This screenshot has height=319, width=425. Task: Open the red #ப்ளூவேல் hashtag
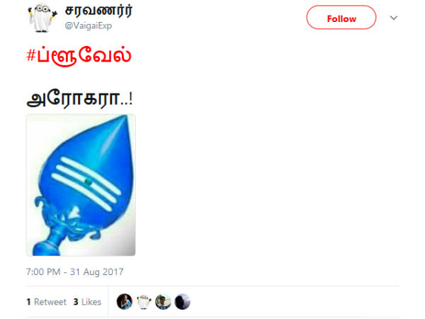coord(79,55)
